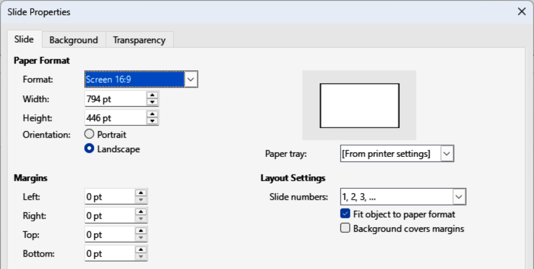534x269 pixels.
Task: Decrease the Bottom margin value
Action: pos(141,257)
